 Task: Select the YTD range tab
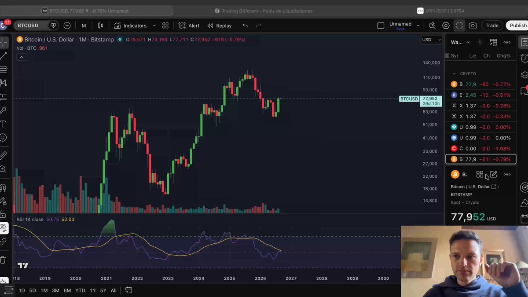click(80, 290)
